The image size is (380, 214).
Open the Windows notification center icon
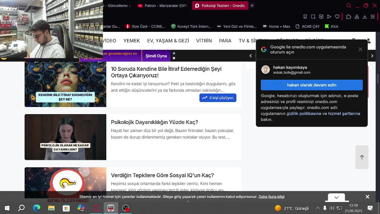pos(370,208)
